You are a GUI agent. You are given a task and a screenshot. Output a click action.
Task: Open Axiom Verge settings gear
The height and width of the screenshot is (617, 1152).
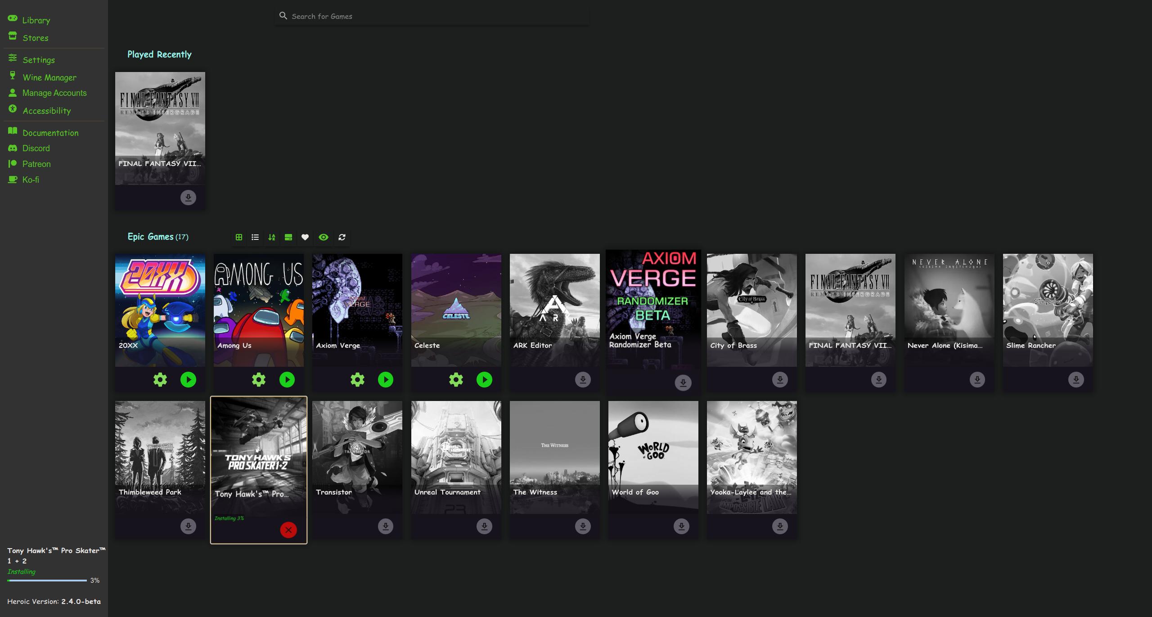pos(357,380)
